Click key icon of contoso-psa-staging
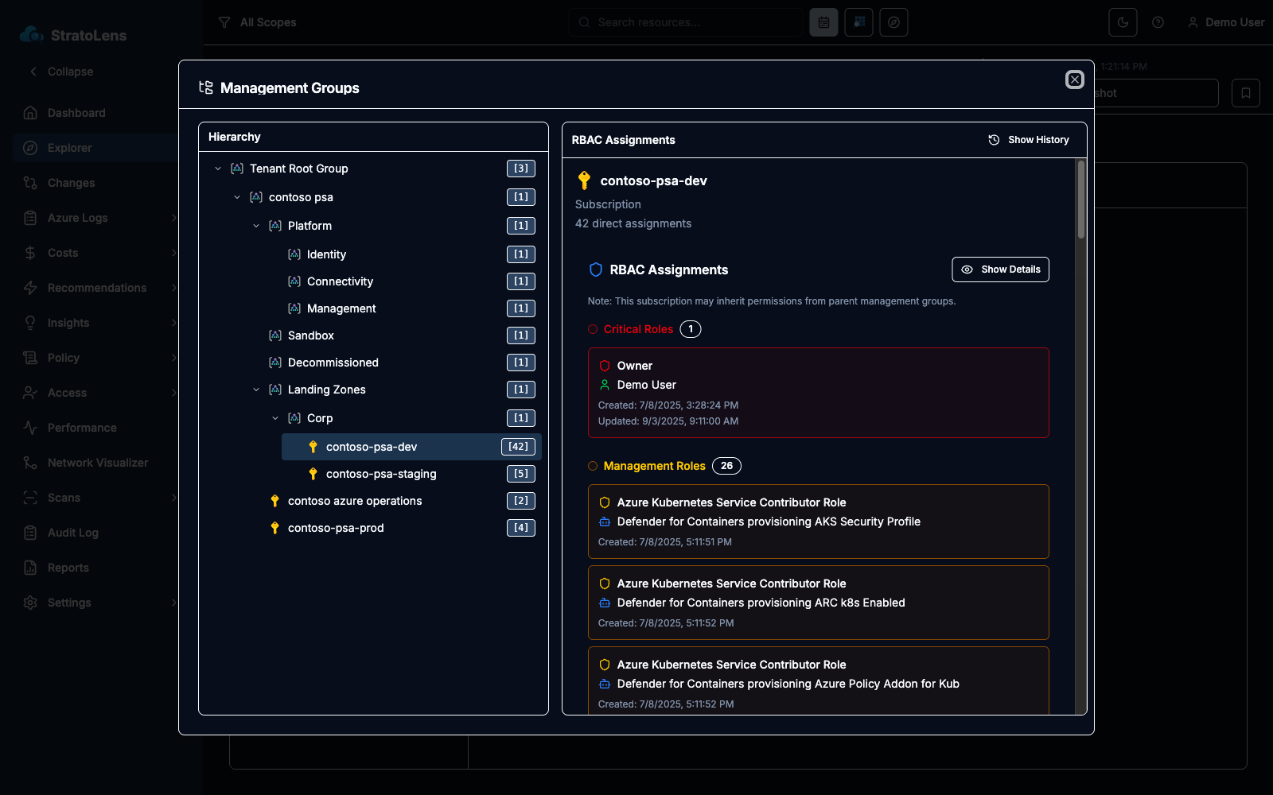1273x795 pixels. [313, 474]
